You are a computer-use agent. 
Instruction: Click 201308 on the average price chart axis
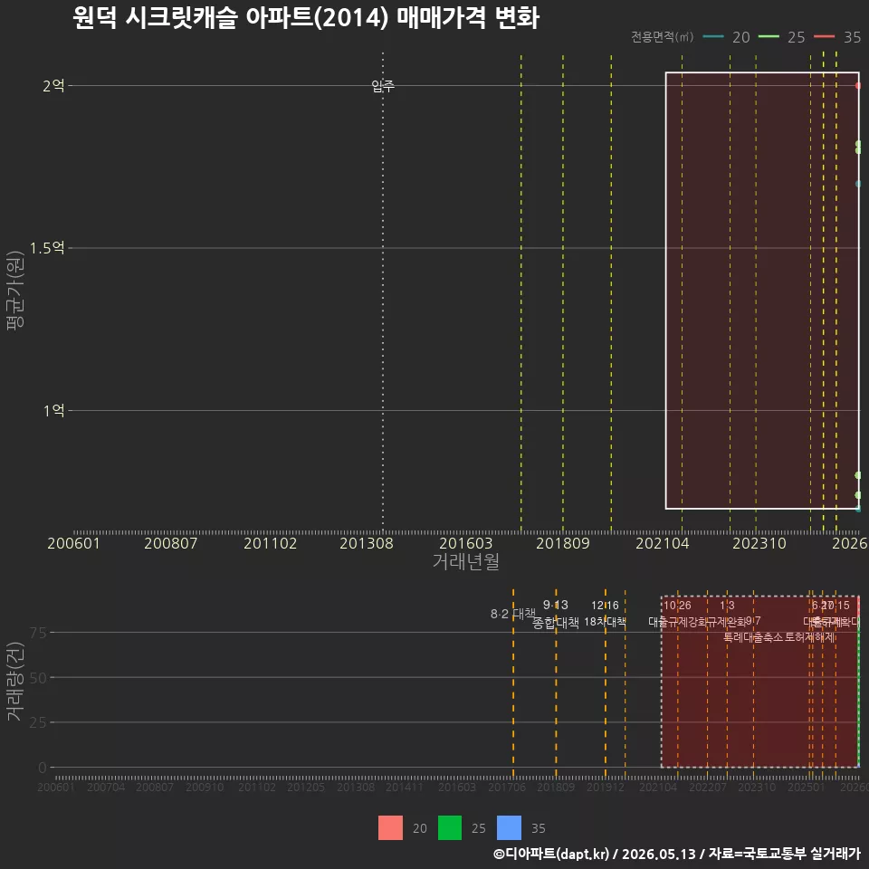(x=367, y=543)
